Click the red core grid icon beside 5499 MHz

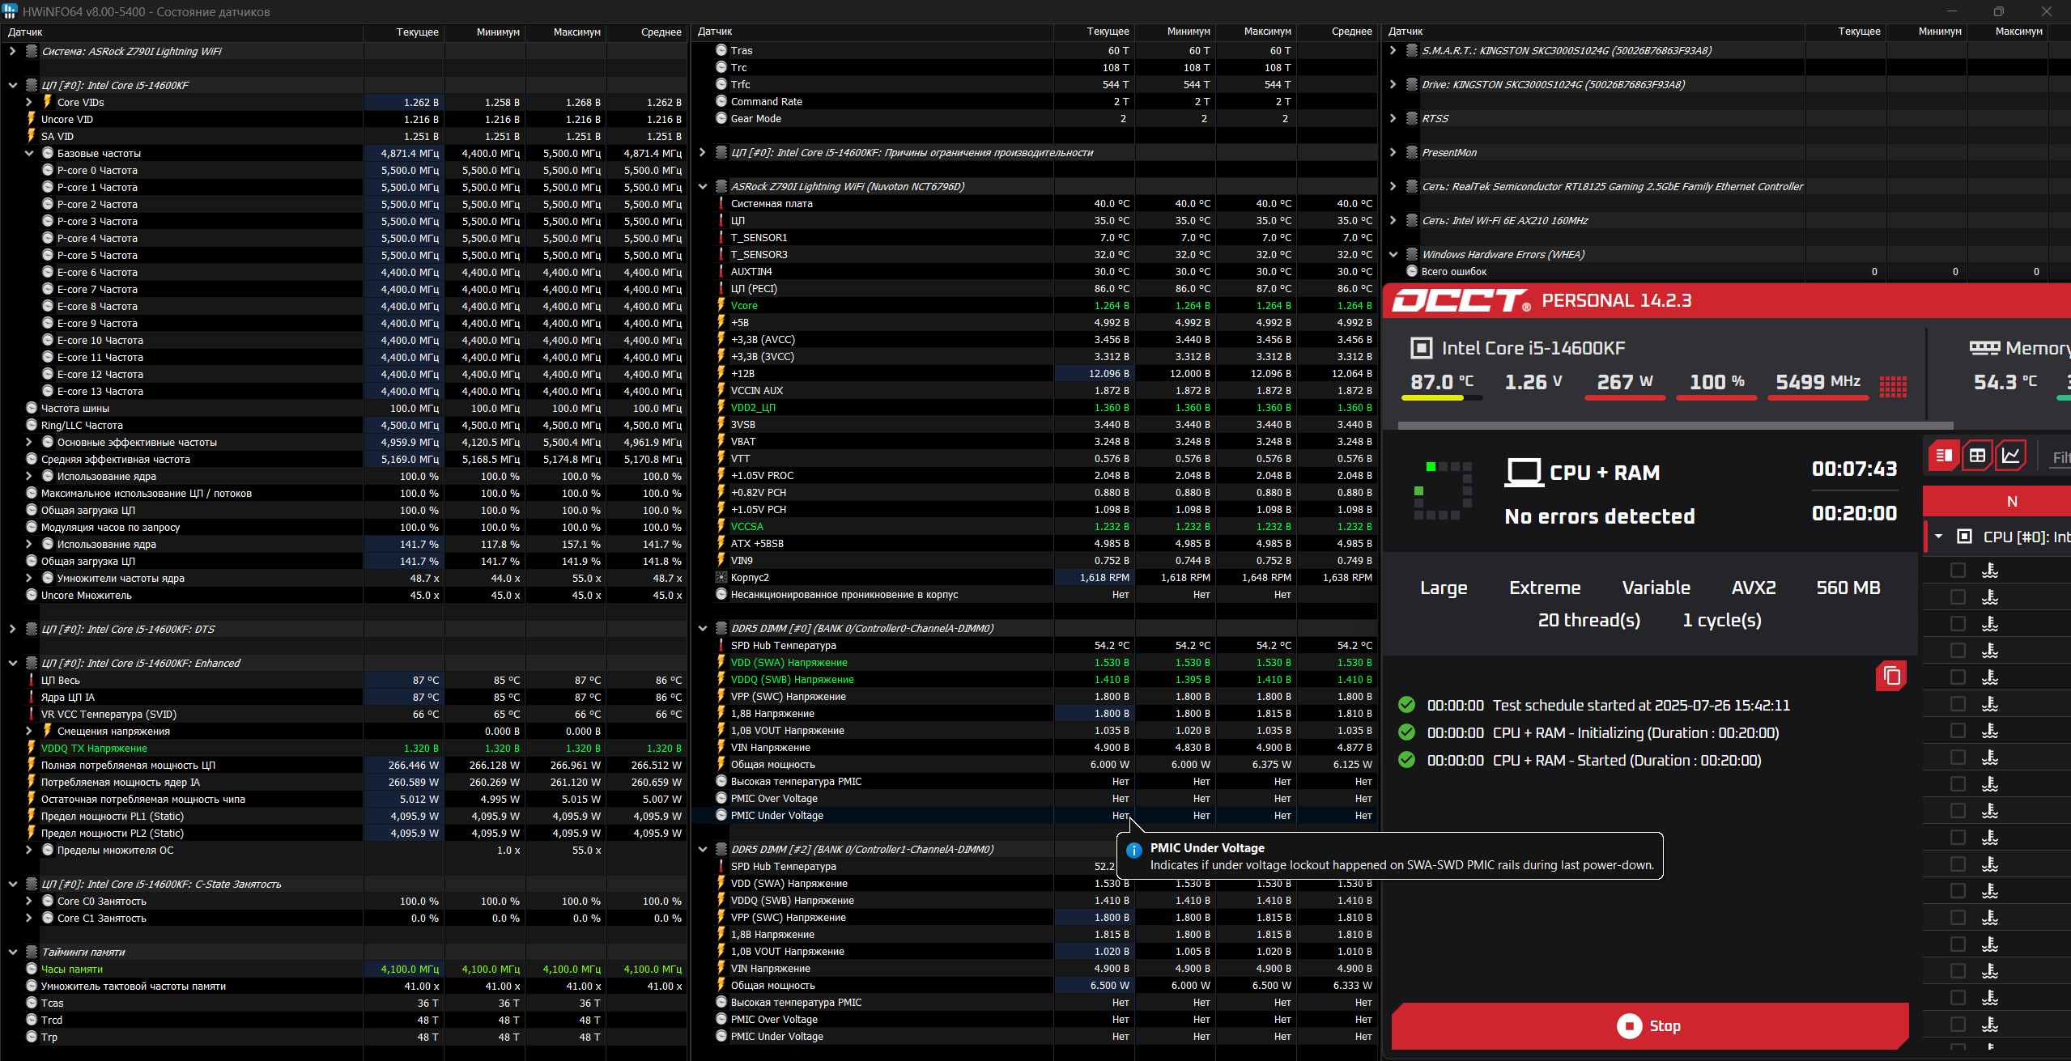pos(1893,386)
